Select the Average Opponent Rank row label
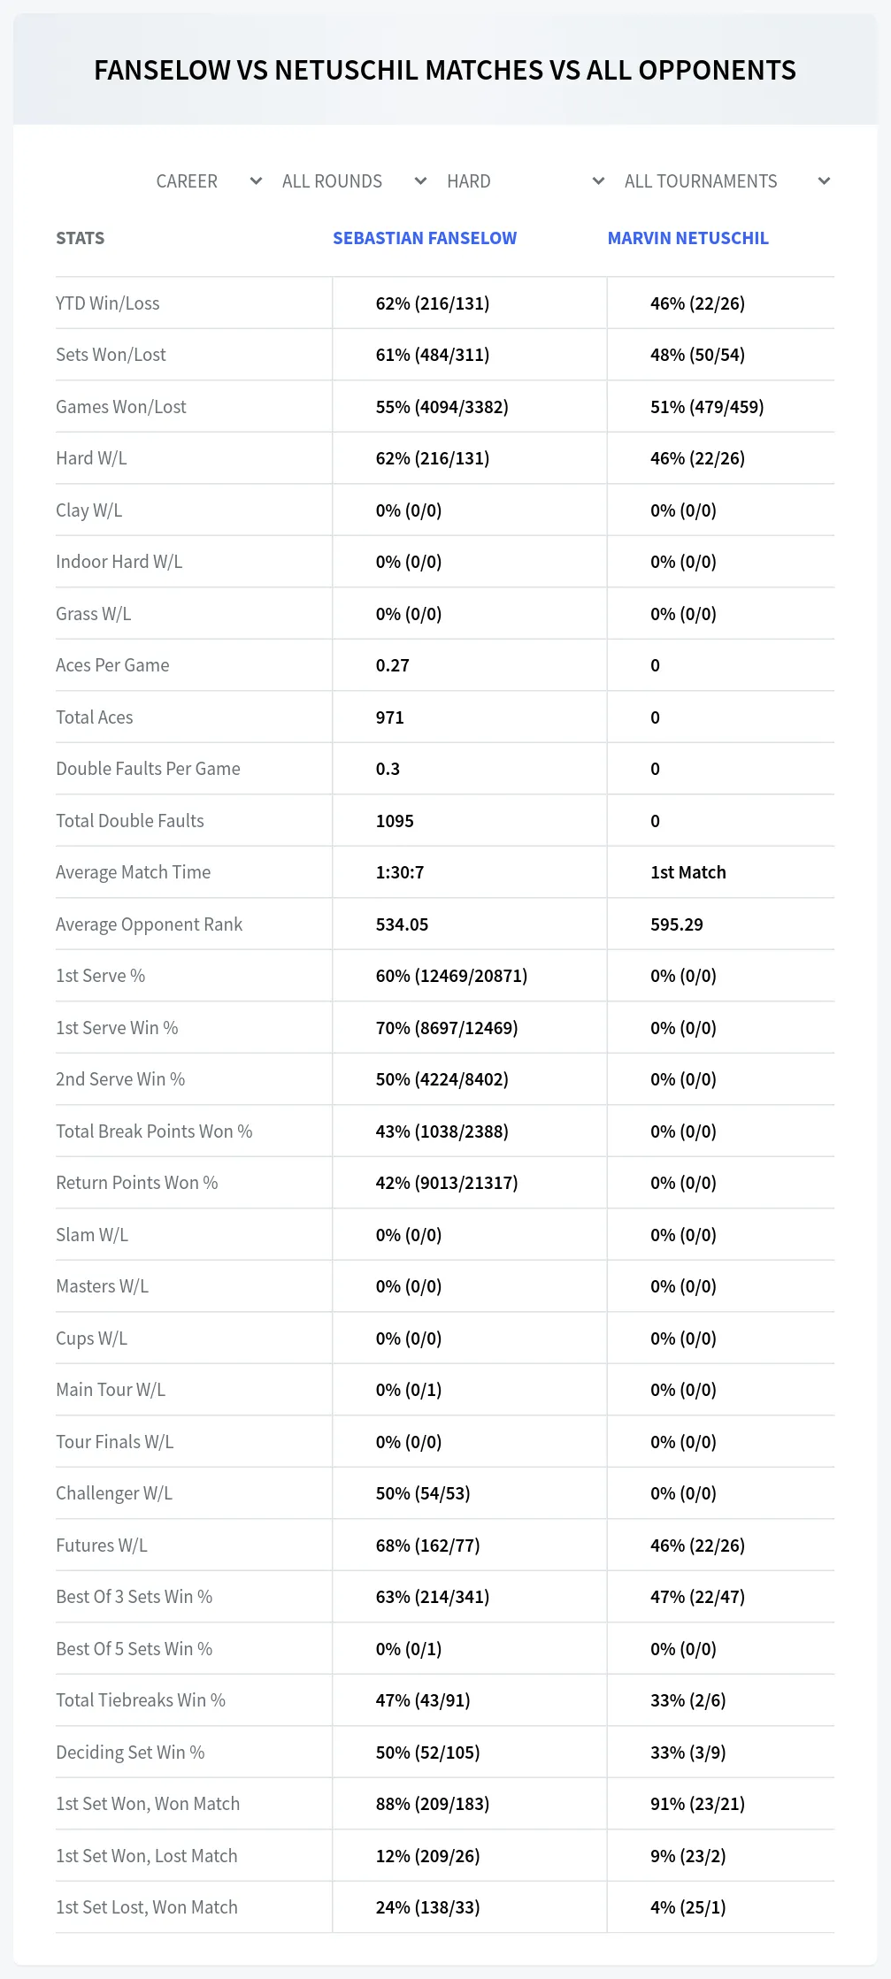This screenshot has width=891, height=1979. tap(149, 924)
